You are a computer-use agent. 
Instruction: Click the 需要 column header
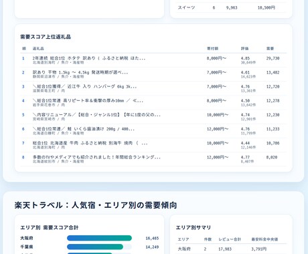270,49
